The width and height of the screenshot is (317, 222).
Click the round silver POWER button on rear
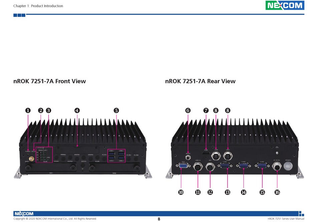[x=288, y=166]
